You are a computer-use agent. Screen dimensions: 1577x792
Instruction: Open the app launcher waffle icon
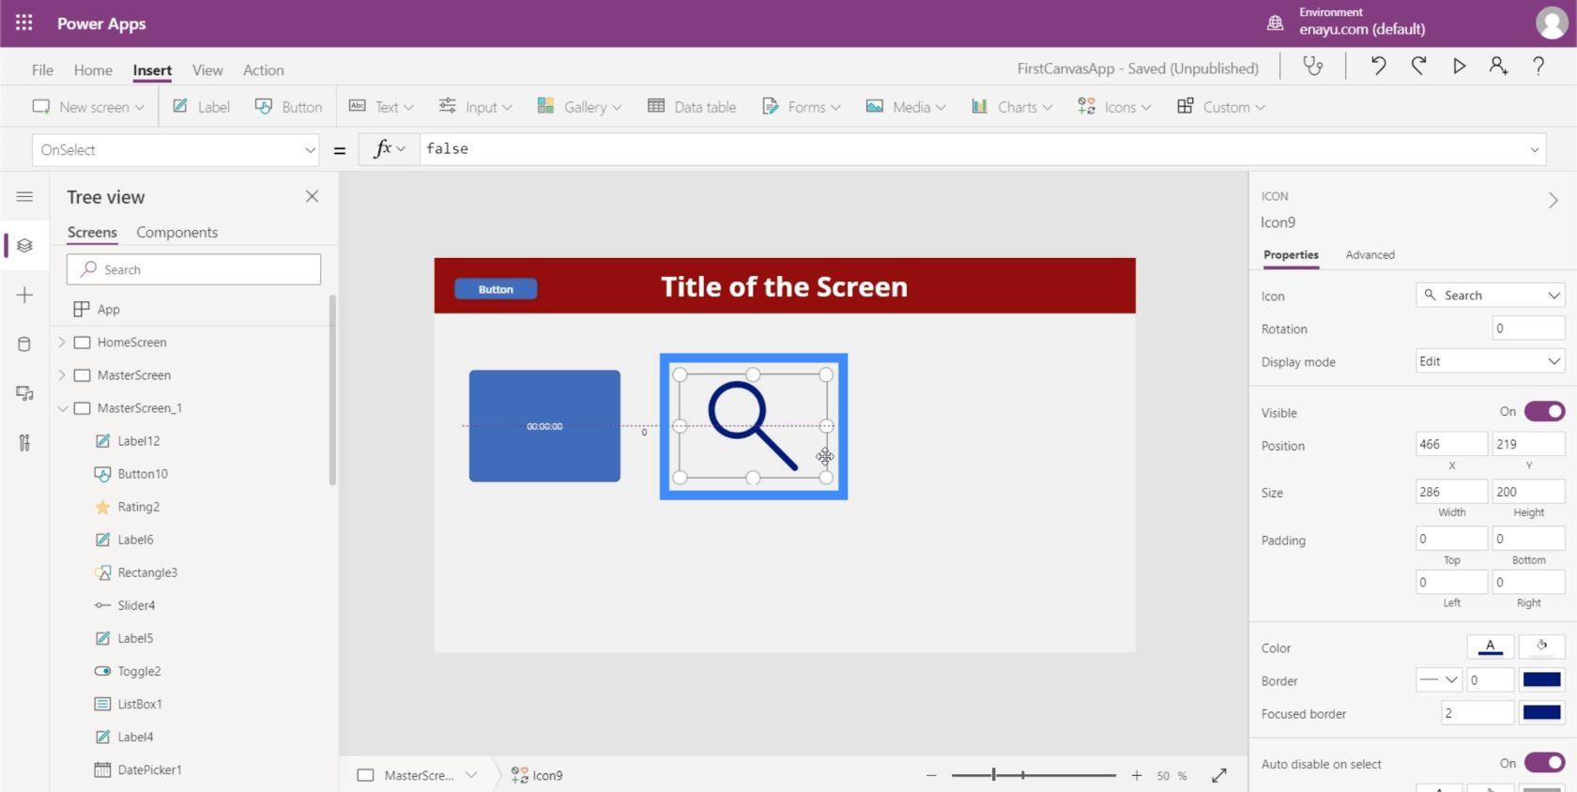[x=24, y=23]
